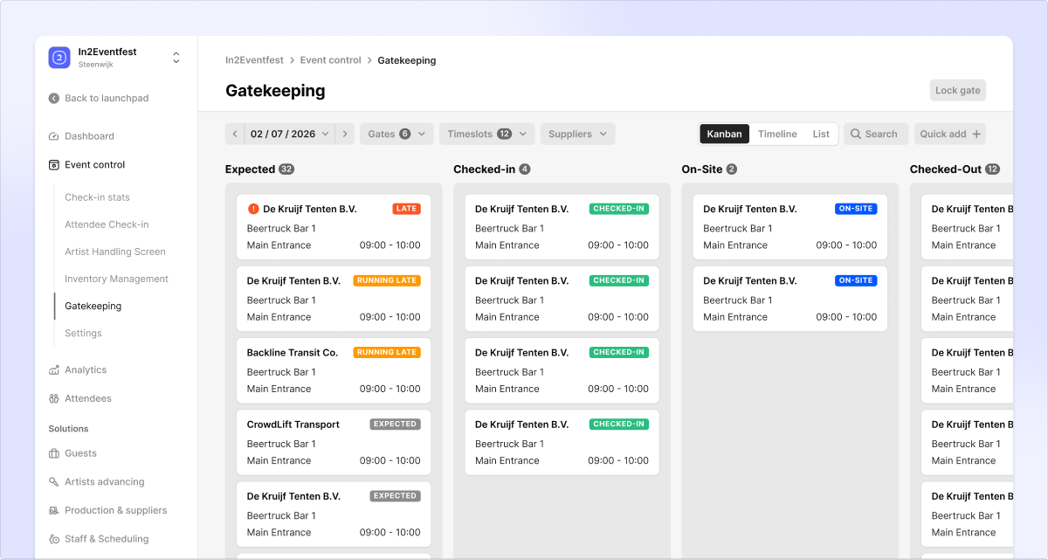Click the Back to launchpad arrow icon
The image size is (1048, 559).
click(x=52, y=98)
